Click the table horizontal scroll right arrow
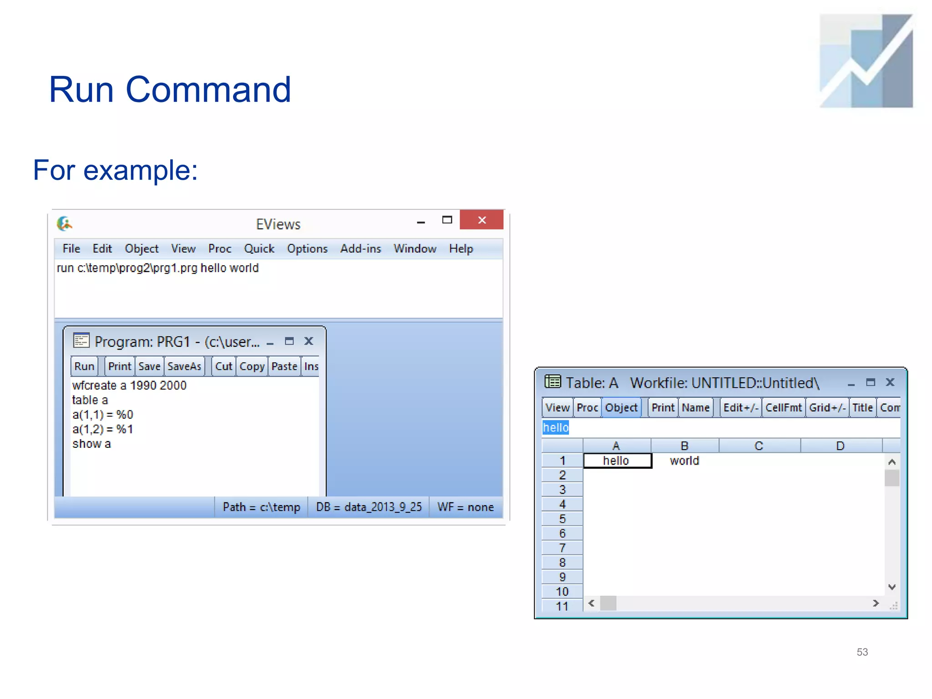Screen dimensions: 932x699 [876, 603]
